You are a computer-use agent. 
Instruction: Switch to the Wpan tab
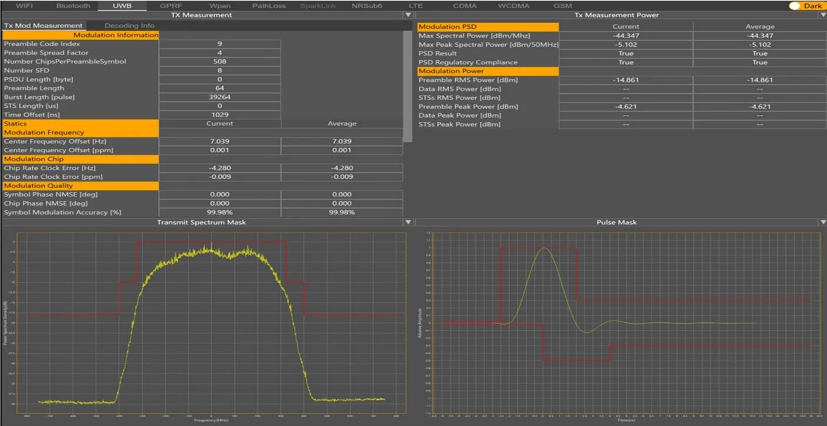coord(220,6)
